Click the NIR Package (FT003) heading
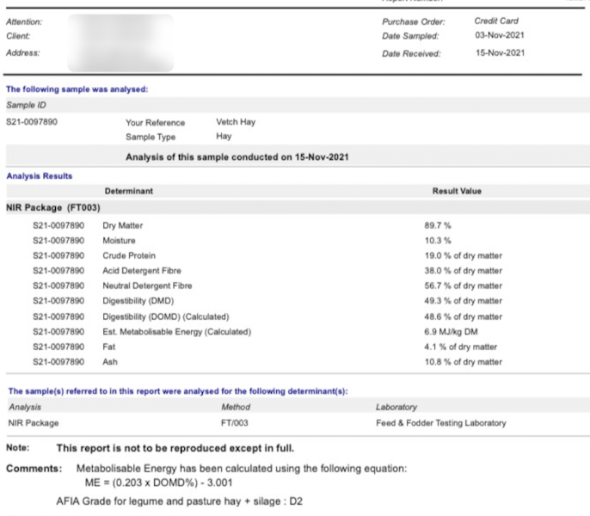The image size is (590, 516). (53, 208)
